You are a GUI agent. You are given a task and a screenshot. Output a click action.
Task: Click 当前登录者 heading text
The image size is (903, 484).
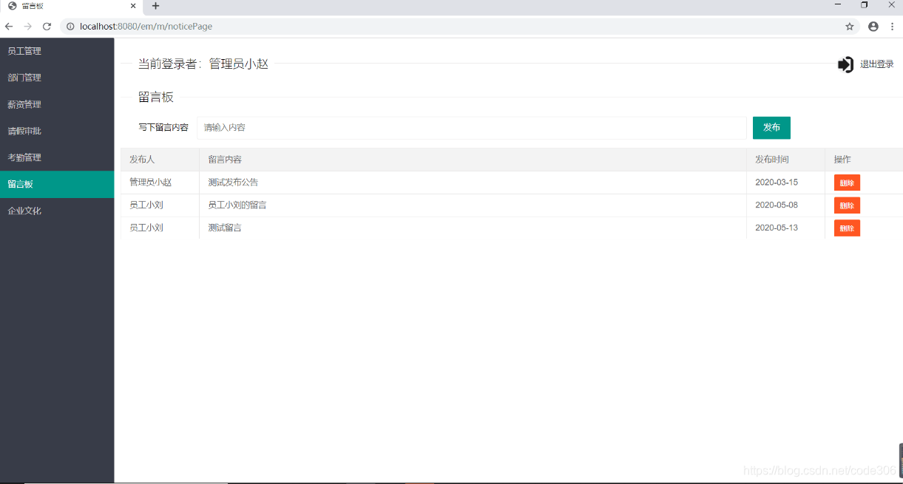203,64
